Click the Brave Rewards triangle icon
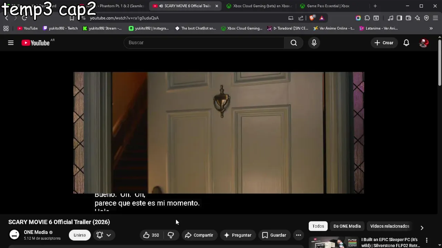 pyautogui.click(x=321, y=18)
